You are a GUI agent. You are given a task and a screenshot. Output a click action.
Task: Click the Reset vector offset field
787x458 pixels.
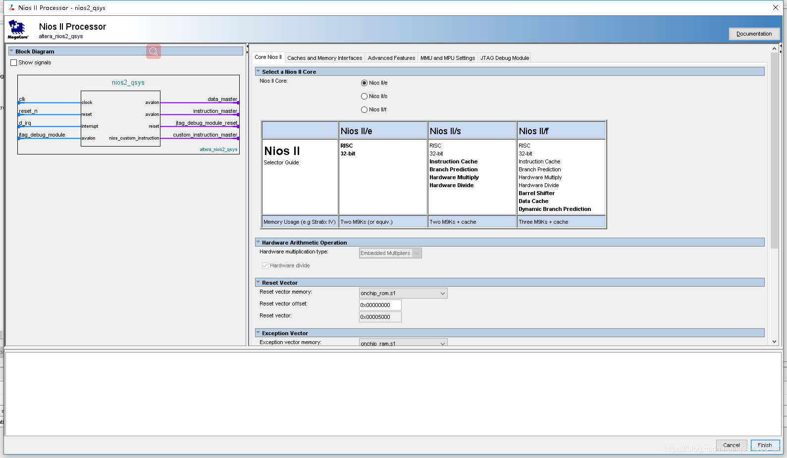[380, 305]
